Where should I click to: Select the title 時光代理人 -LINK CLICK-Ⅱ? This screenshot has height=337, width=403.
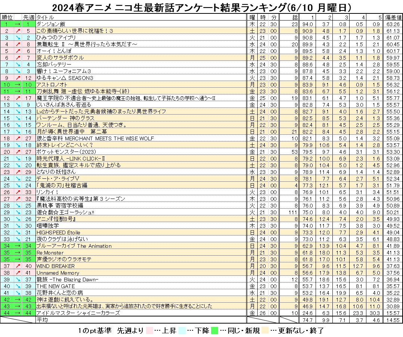pyautogui.click(x=71, y=159)
